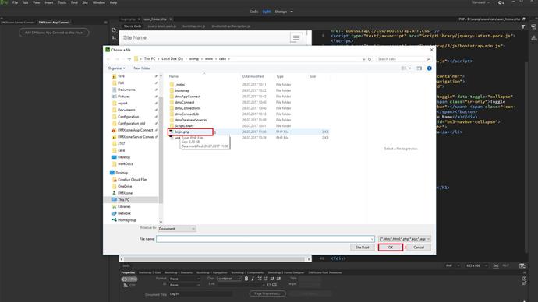Select Creative Cloud Files in the sidebar

(132, 180)
